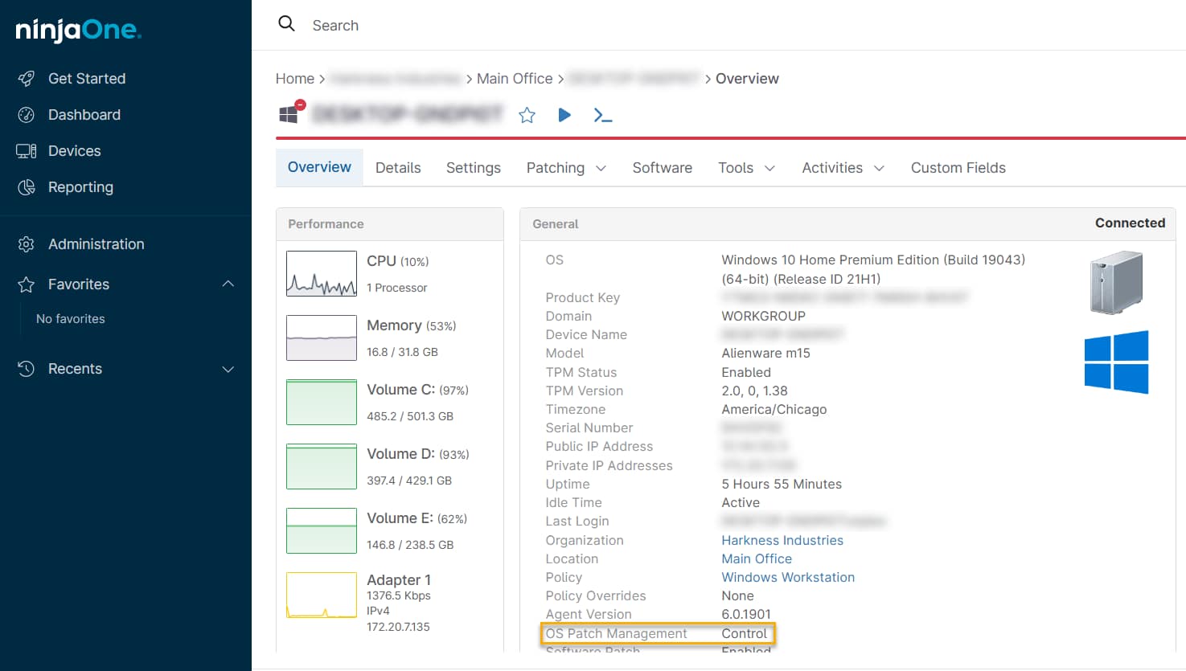This screenshot has height=671, width=1186.
Task: Open Get Started in the sidebar
Action: click(x=86, y=79)
